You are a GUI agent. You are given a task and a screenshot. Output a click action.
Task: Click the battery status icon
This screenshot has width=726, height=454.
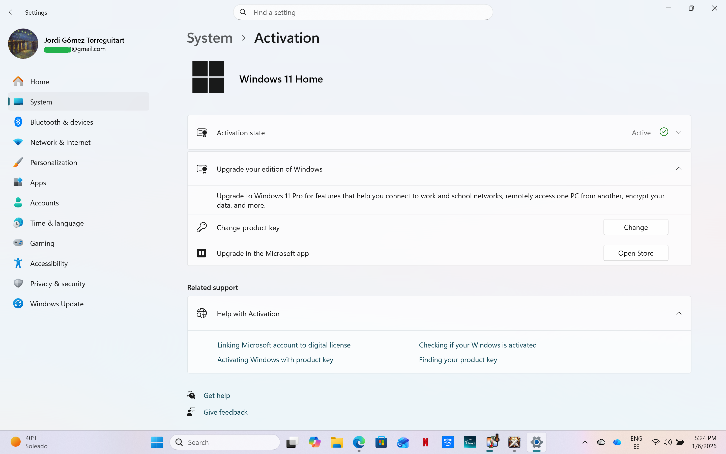pos(680,442)
